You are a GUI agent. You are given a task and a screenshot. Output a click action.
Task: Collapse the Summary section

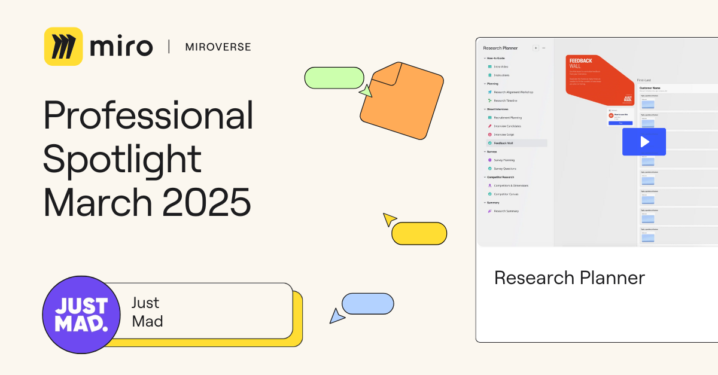tap(485, 203)
